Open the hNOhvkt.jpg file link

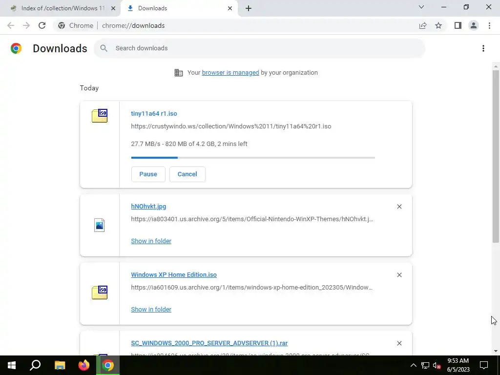(x=148, y=207)
